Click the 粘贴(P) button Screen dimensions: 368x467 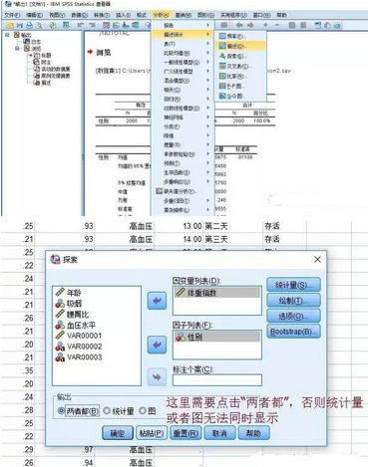[152, 433]
